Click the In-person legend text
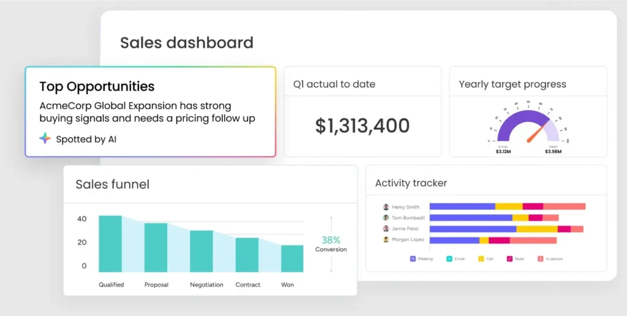The width and height of the screenshot is (627, 316). [x=555, y=259]
